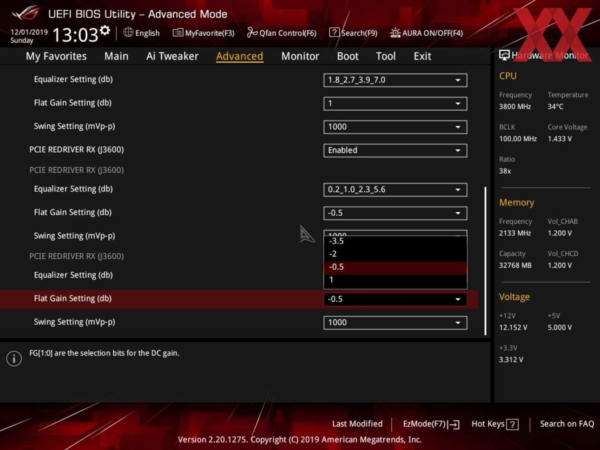Viewport: 600px width, 450px height.
Task: Click Last Modified
Action: pyautogui.click(x=357, y=424)
